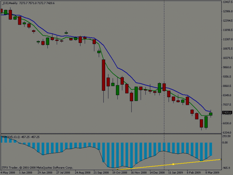The height and width of the screenshot is (175, 233).
Task: Click the 21 Sep 2008 date label
Action: 101,172
